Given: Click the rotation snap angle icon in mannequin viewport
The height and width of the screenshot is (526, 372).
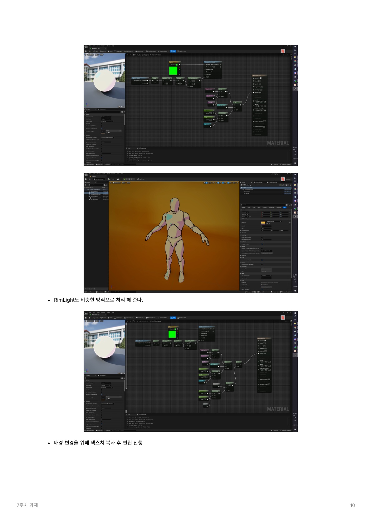Looking at the screenshot, I should point(223,183).
